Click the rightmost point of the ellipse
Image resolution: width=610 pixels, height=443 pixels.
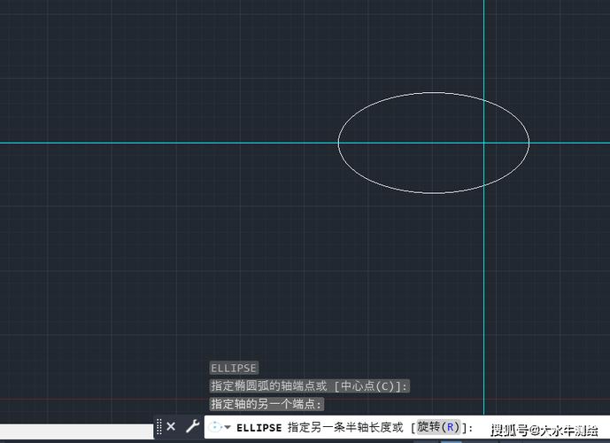529,142
